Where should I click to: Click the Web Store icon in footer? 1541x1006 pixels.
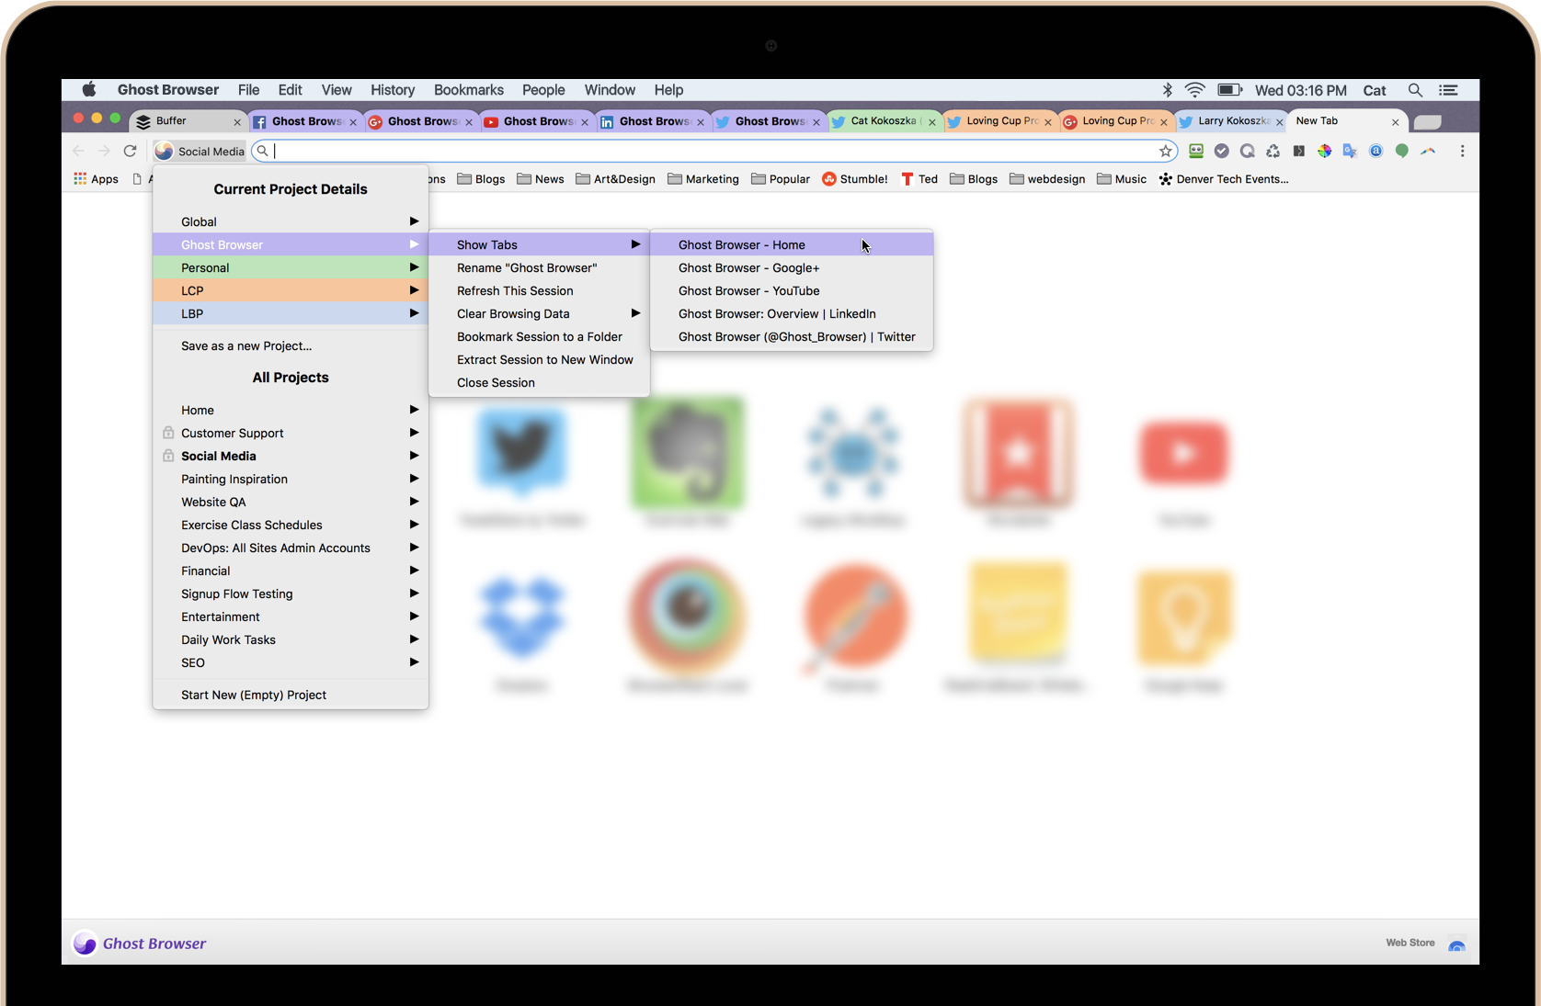click(x=1456, y=944)
